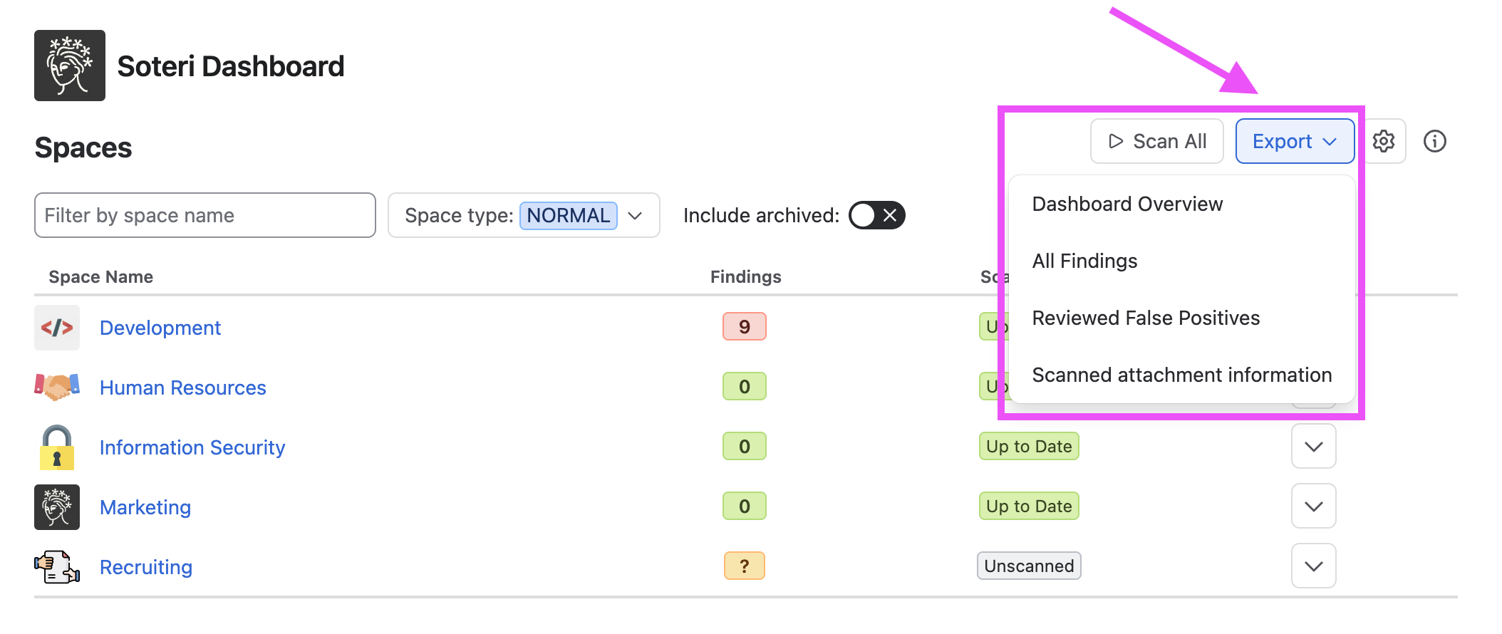
Task: Click the Scan All button
Action: 1157,141
